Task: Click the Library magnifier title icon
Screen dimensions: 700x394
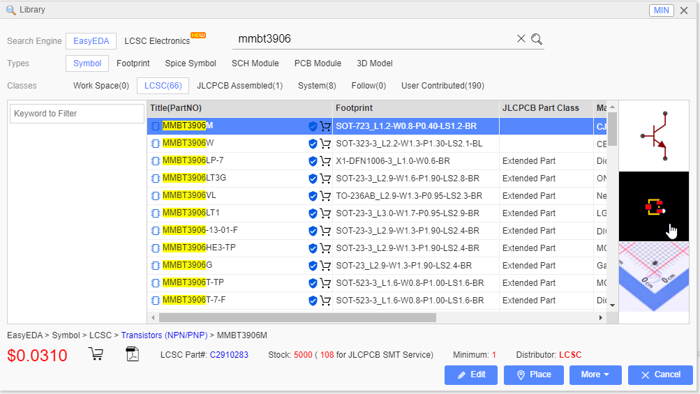Action: [10, 10]
